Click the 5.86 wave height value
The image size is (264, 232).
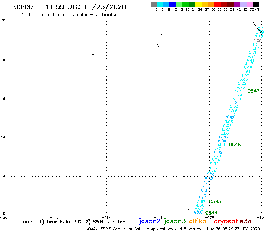225,133
